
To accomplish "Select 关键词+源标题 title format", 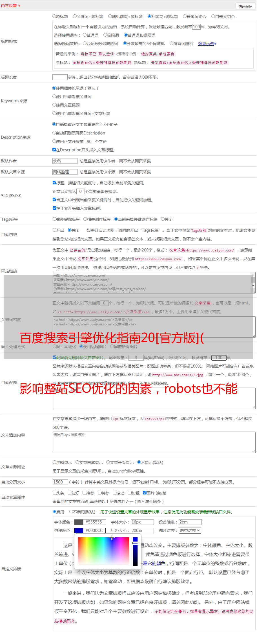I will coord(75,16).
